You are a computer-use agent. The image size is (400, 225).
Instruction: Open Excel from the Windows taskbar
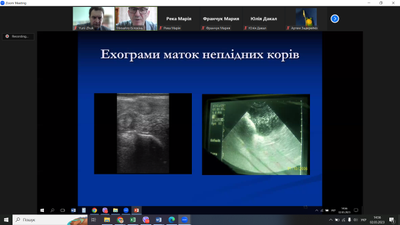(x=133, y=219)
